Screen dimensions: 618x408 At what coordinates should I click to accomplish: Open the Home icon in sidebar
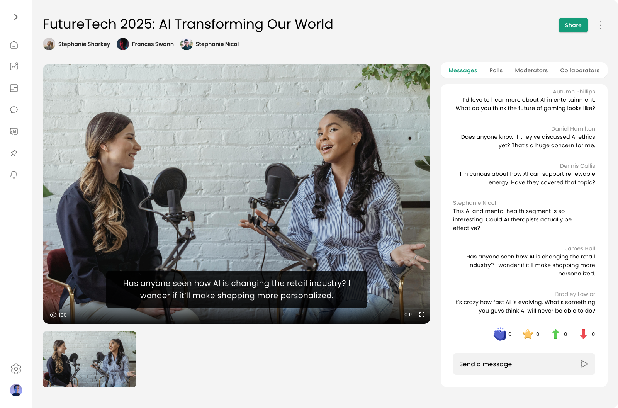(x=14, y=45)
